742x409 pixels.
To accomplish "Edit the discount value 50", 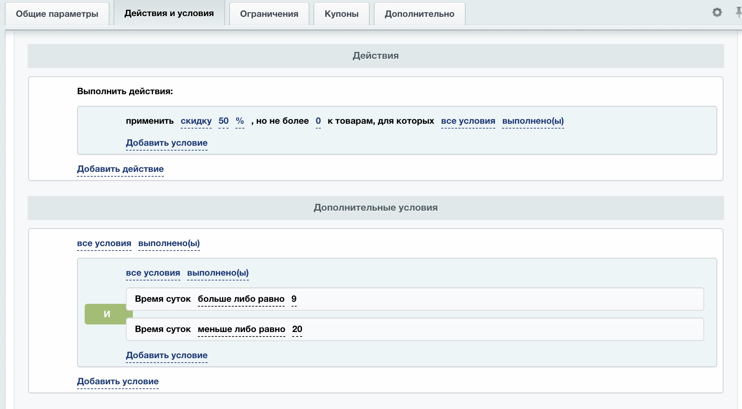I will [x=223, y=121].
